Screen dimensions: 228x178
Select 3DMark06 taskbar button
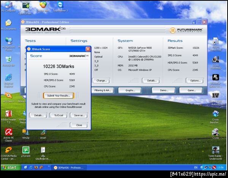point(69,167)
